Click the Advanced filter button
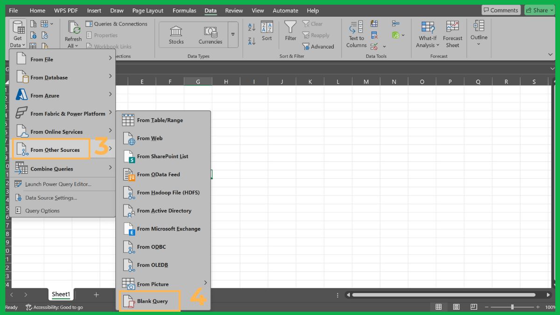Viewport: 560px width, 315px height. (319, 46)
